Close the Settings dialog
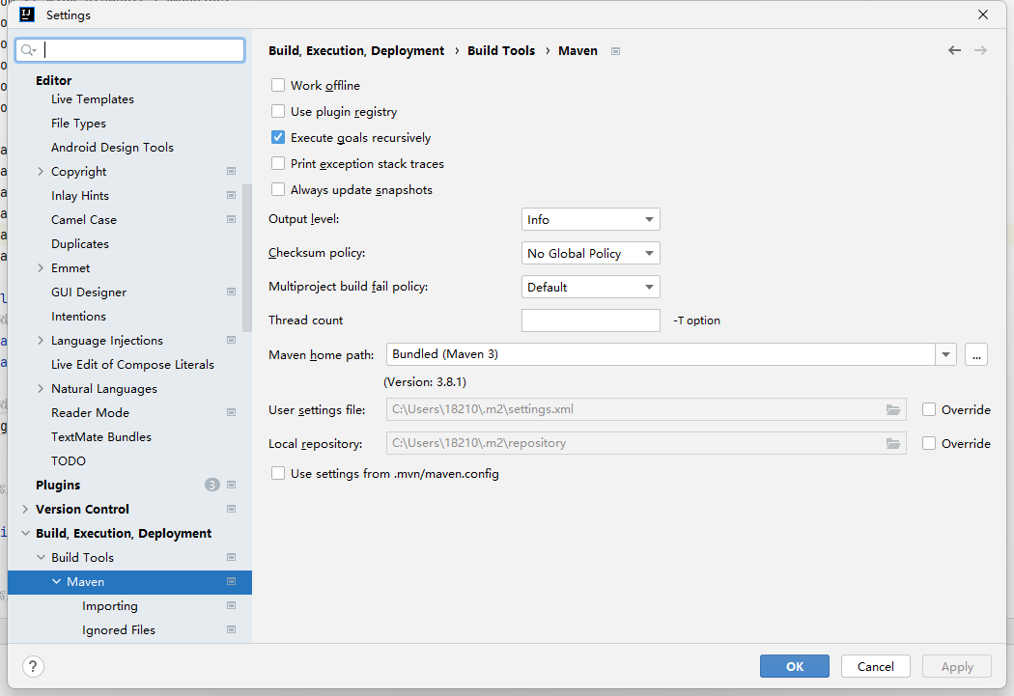The width and height of the screenshot is (1014, 696). point(983,14)
